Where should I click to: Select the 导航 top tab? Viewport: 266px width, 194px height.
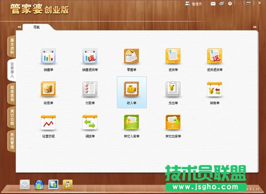click(x=37, y=27)
